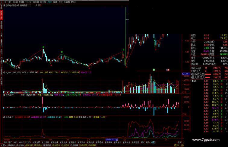Image resolution: width=228 pixels, height=147 pixels.
Task: Click the 今开 7.78 value in quote panel
Action: (x=207, y=42)
